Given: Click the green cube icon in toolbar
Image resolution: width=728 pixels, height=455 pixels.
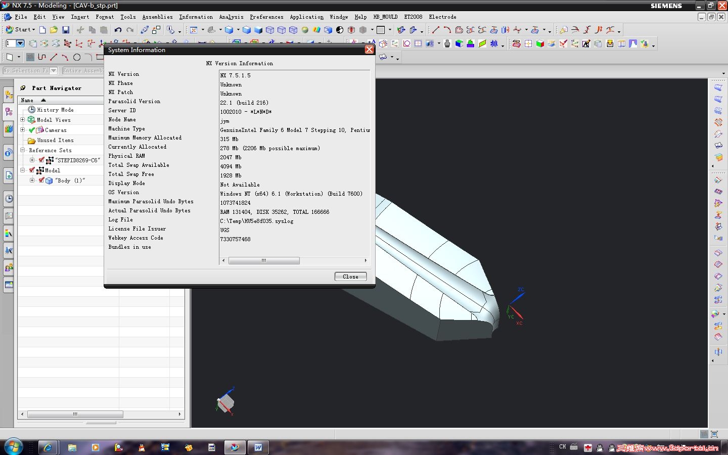Looking at the screenshot, I should (540, 44).
